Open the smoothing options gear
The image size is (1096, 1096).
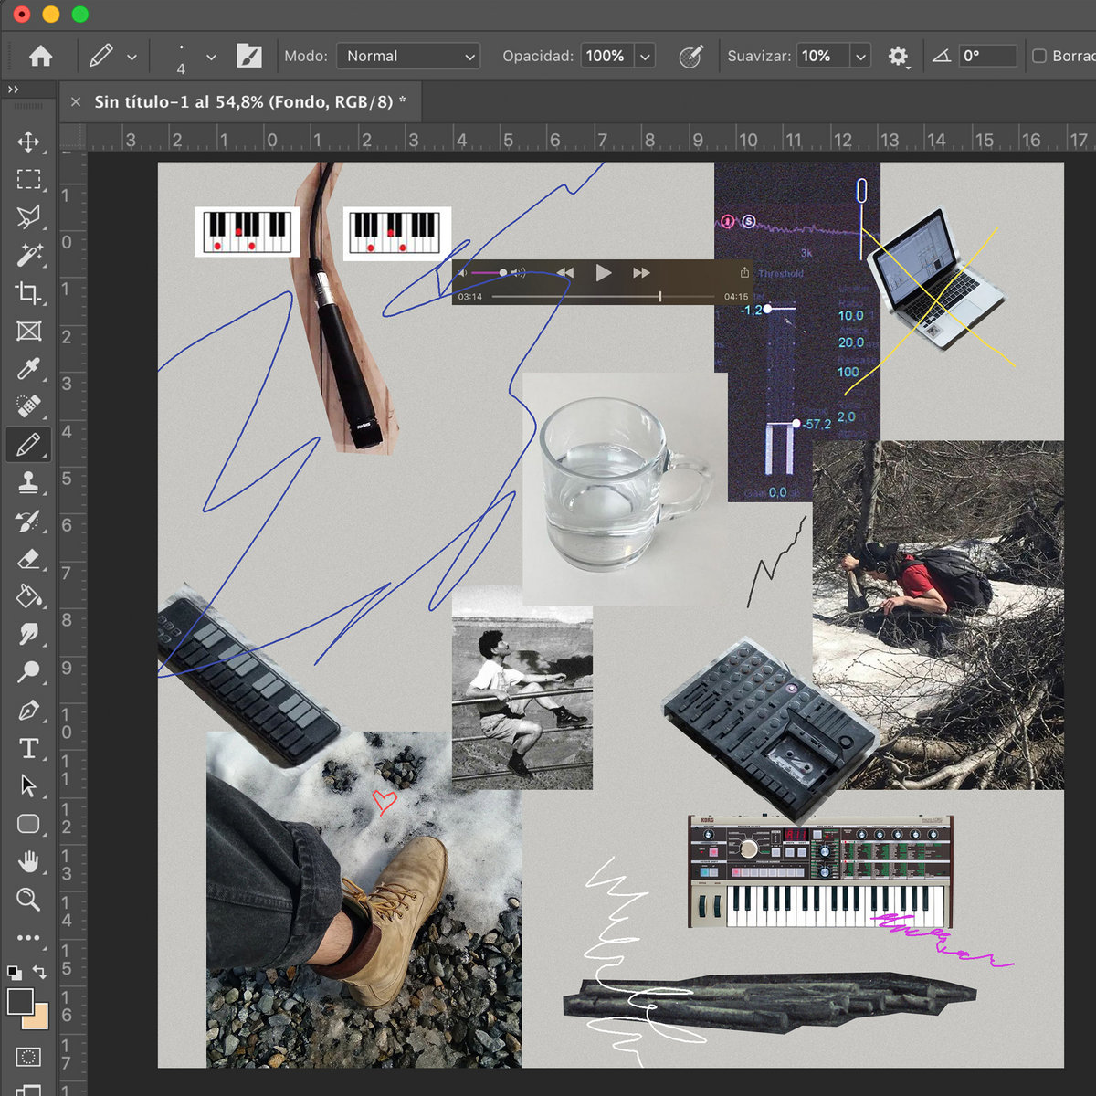point(898,56)
